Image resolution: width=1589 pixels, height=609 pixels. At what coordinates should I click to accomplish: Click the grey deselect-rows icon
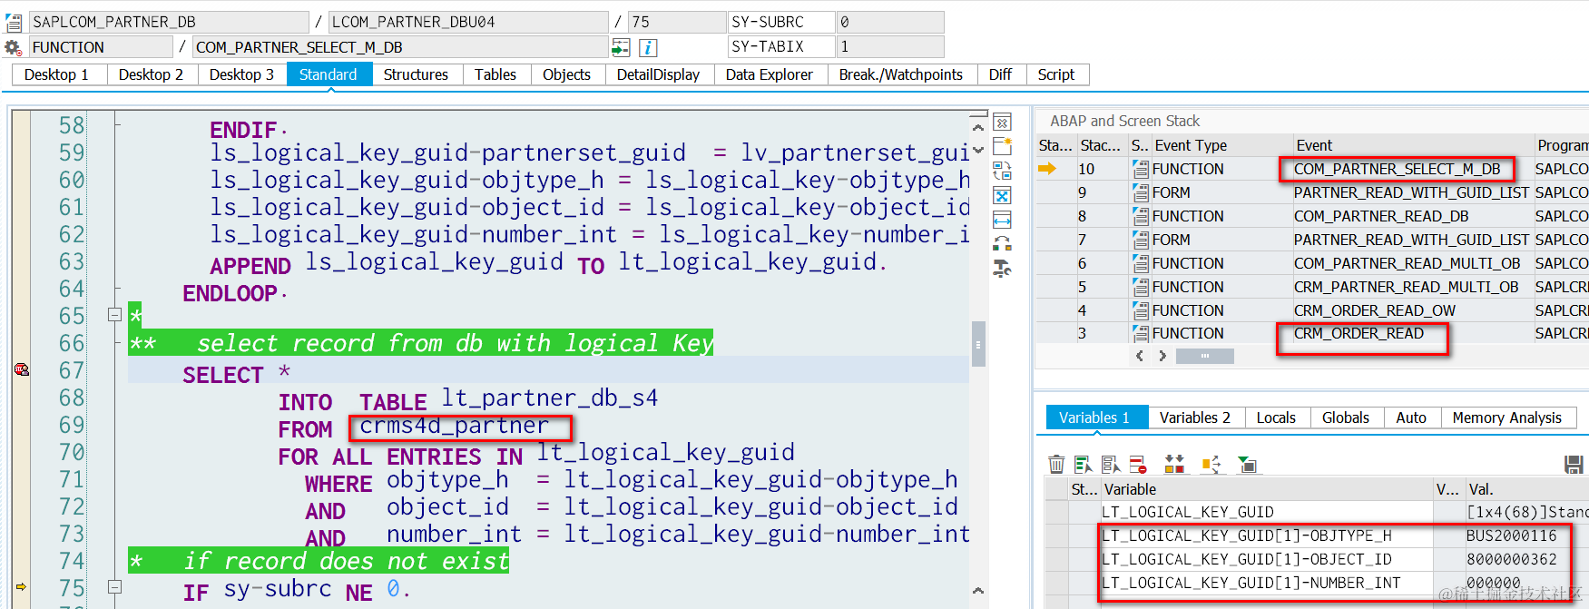click(1111, 465)
